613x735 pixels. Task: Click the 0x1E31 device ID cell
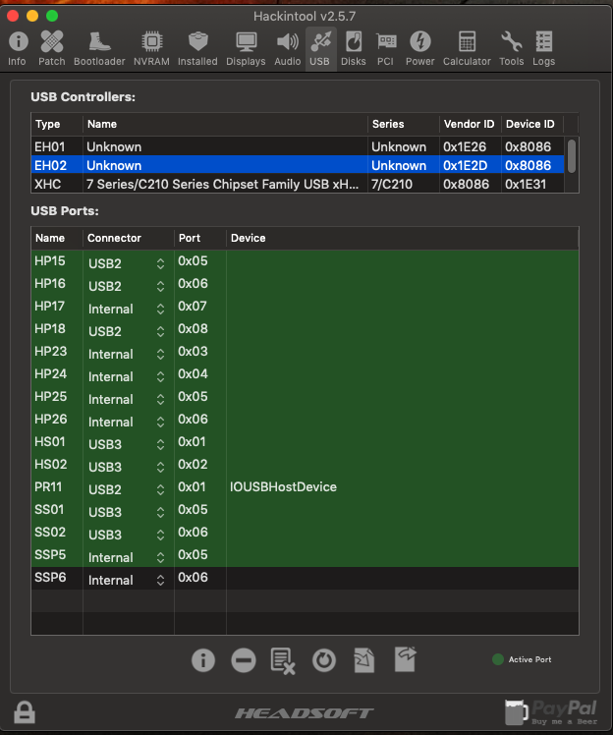(x=526, y=184)
